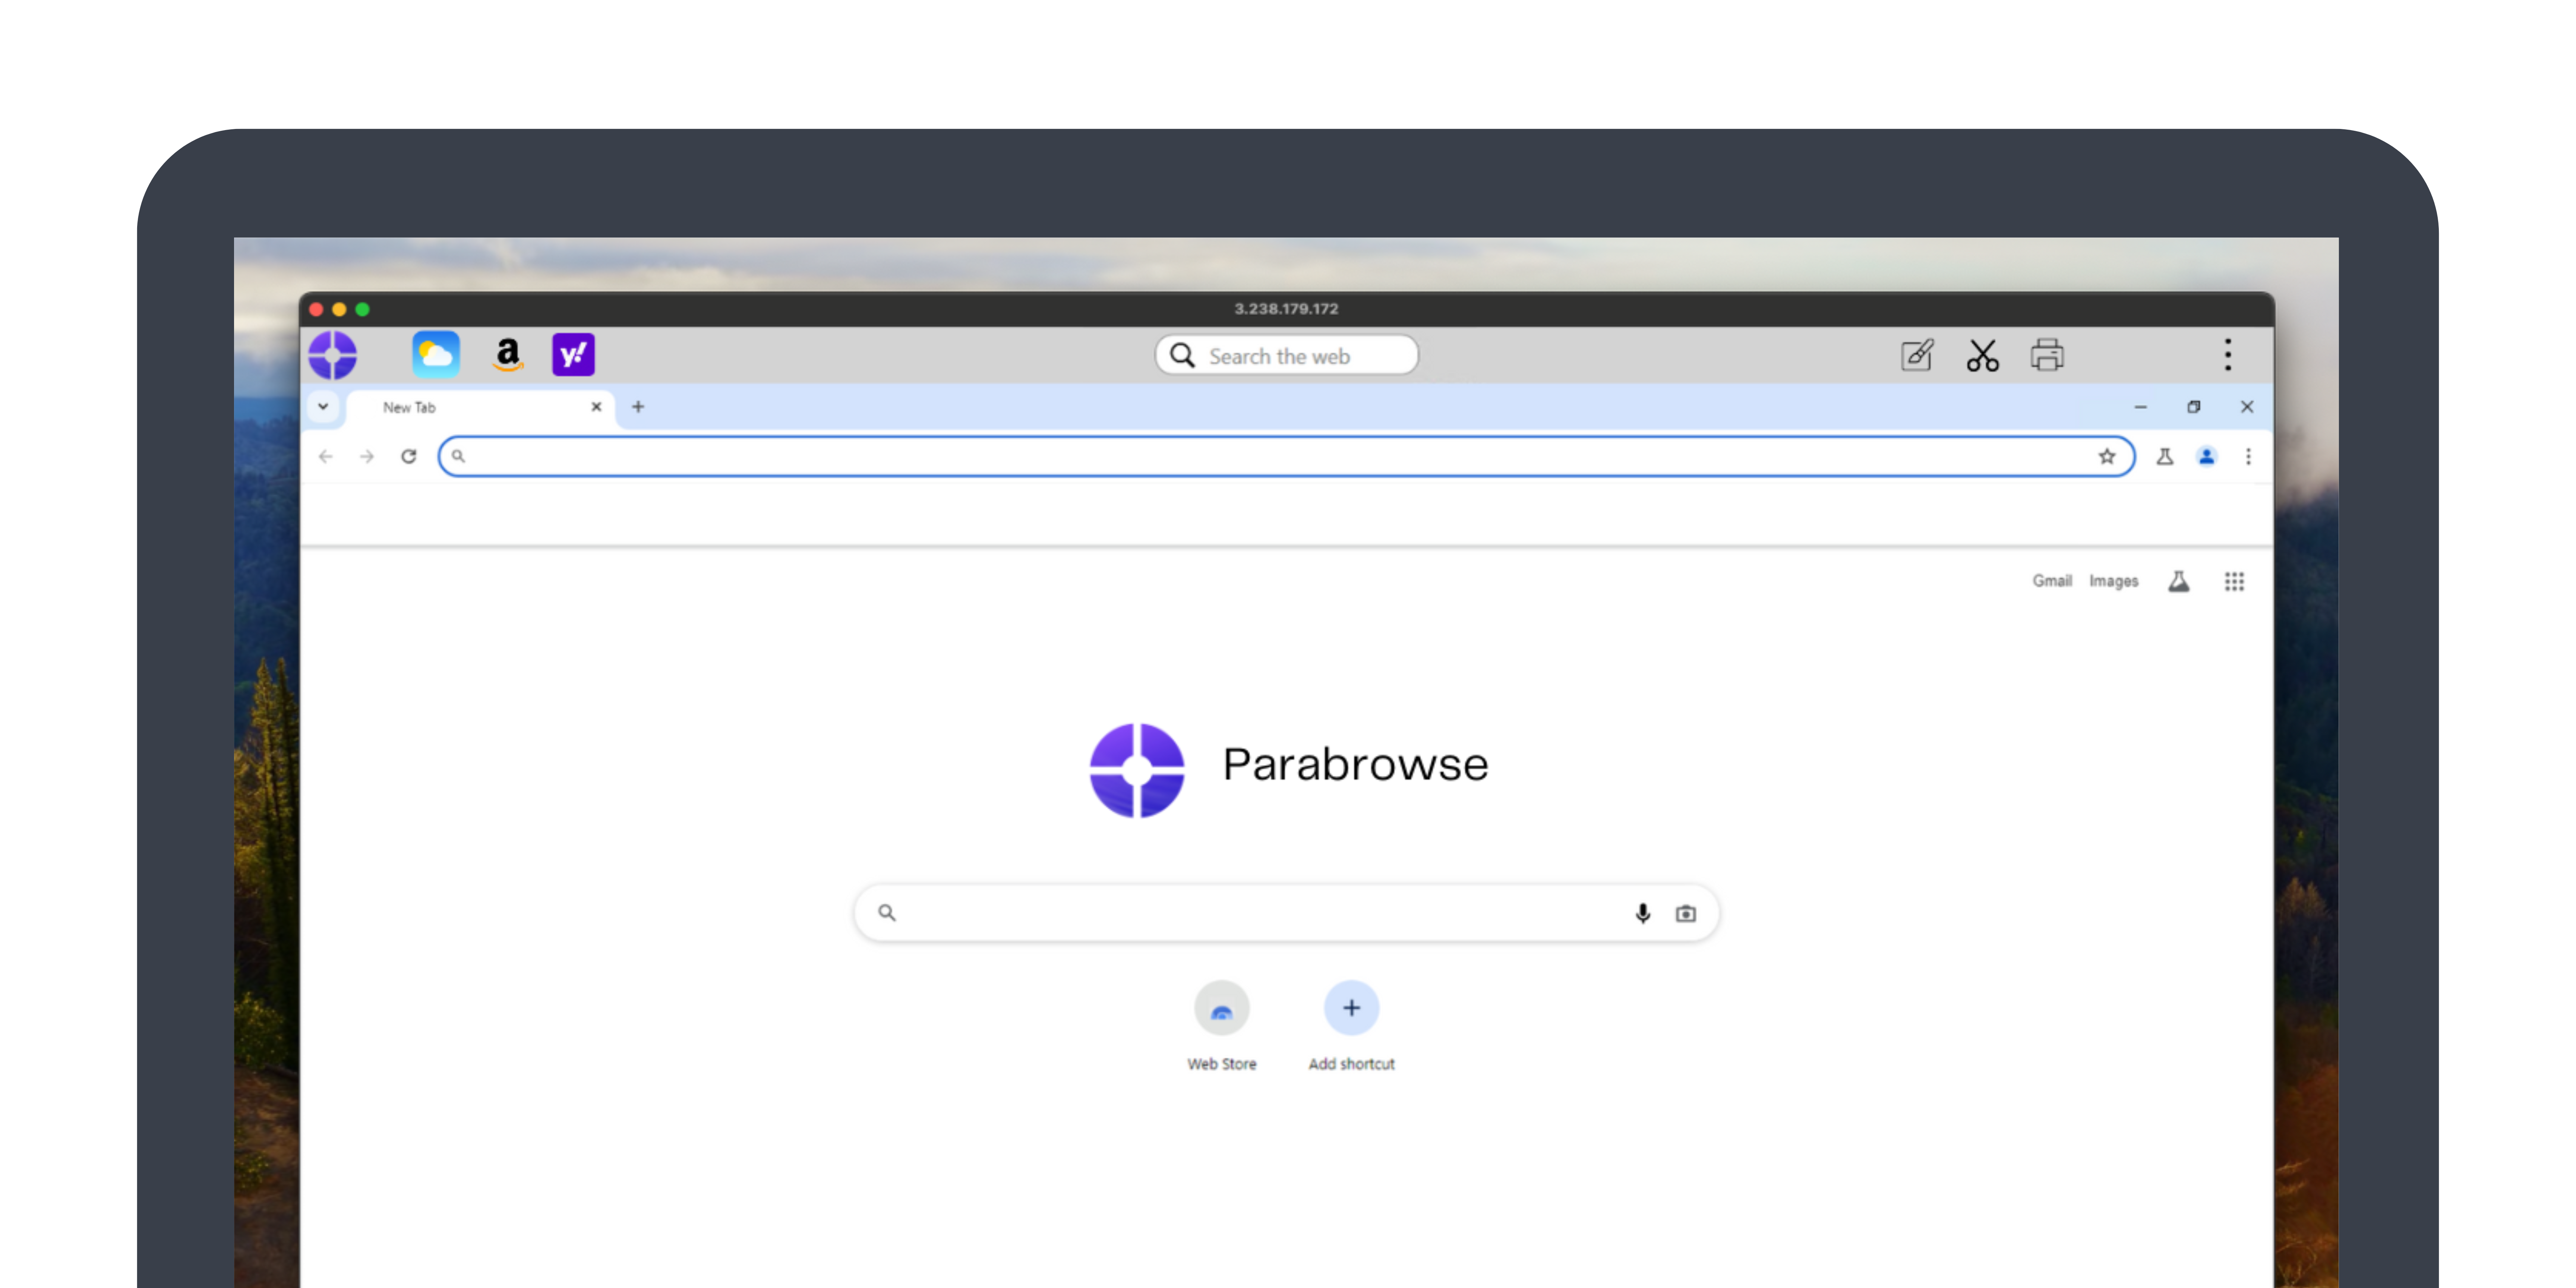
Task: Click the browser forward arrow
Action: pyautogui.click(x=367, y=457)
